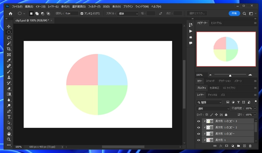The width and height of the screenshot is (262, 153).
Task: Switch to the チャンネル tab
Action: (212, 95)
